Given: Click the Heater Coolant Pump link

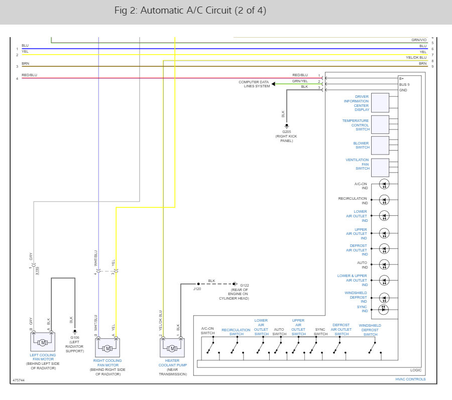Looking at the screenshot, I should point(172,362).
